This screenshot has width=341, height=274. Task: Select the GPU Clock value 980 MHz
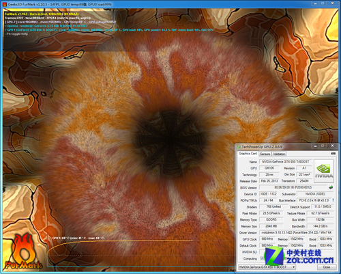point(267,239)
